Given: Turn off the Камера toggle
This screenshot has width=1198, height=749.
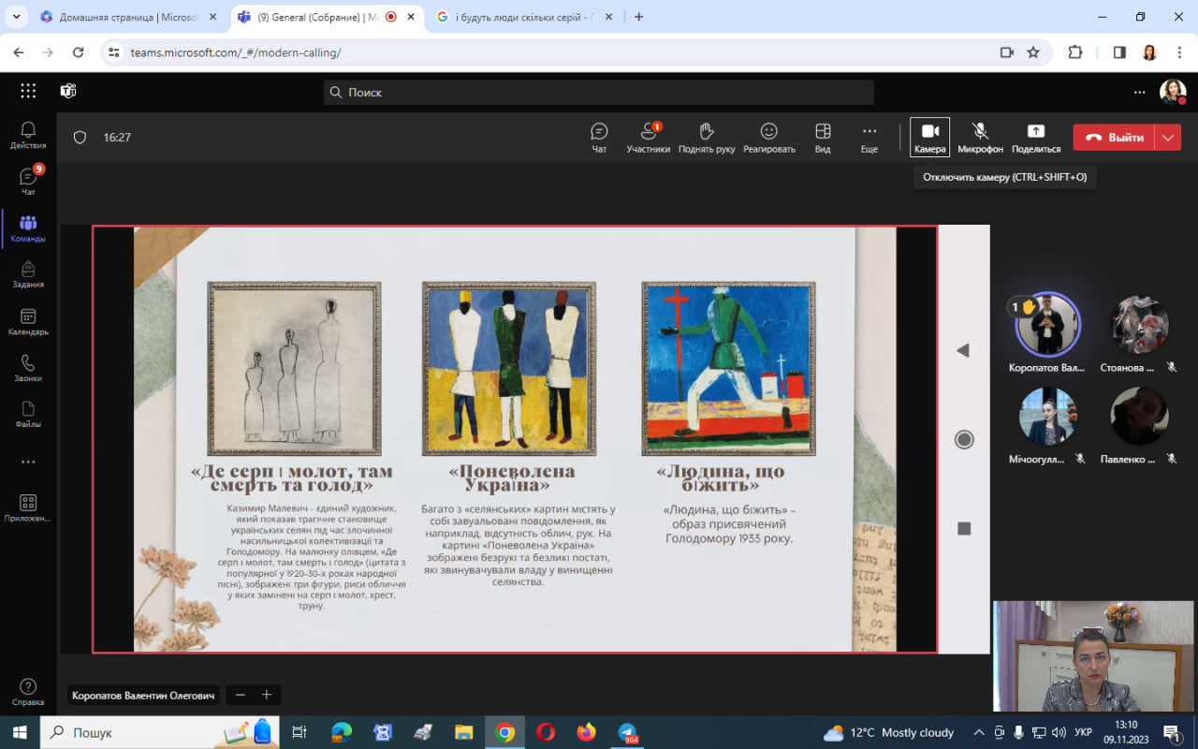Looking at the screenshot, I should 929,137.
